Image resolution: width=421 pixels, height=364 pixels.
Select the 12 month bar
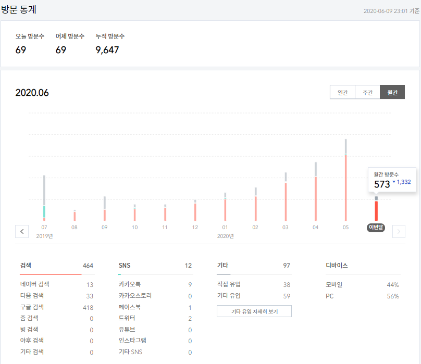[195, 210]
